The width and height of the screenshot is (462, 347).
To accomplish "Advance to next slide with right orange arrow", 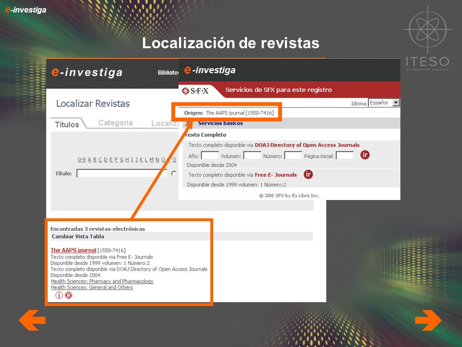I will click(428, 320).
